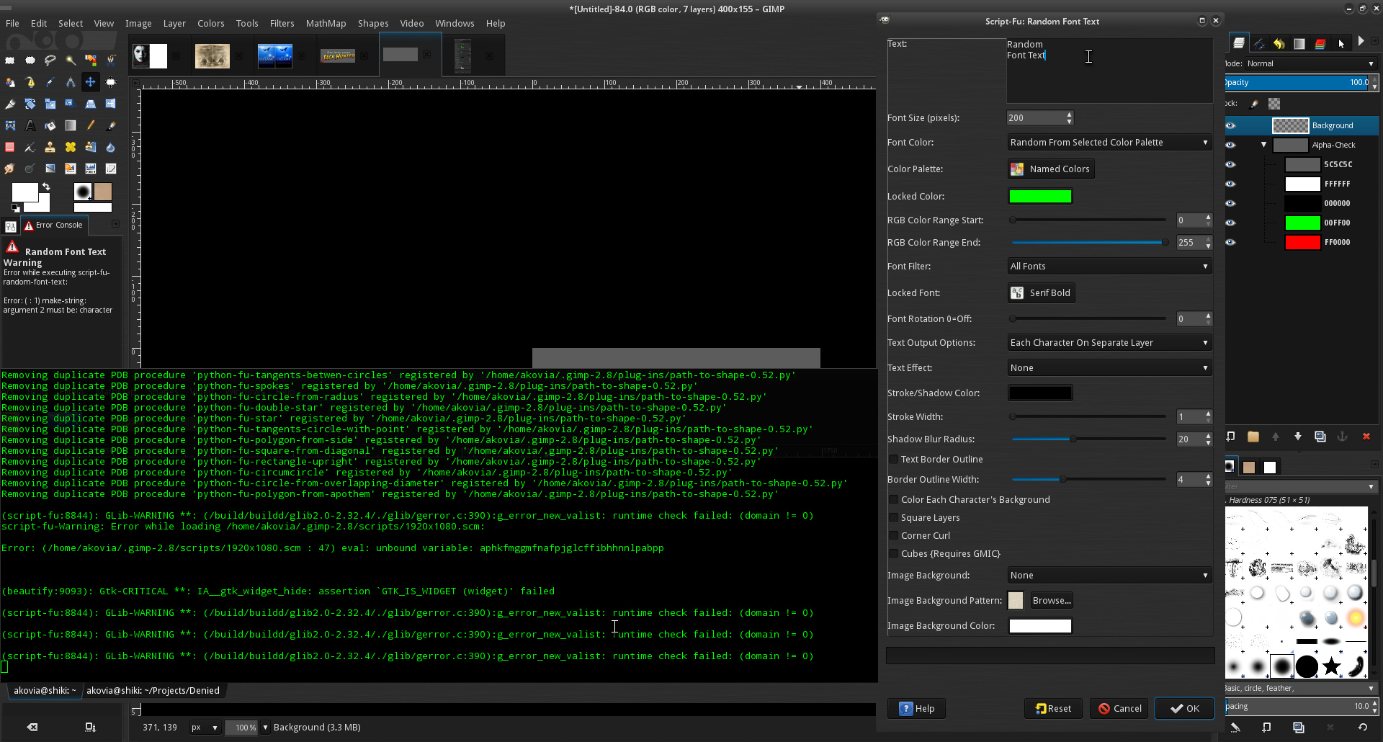The image size is (1383, 742).
Task: Select the Blend gradient tool
Action: tap(71, 125)
